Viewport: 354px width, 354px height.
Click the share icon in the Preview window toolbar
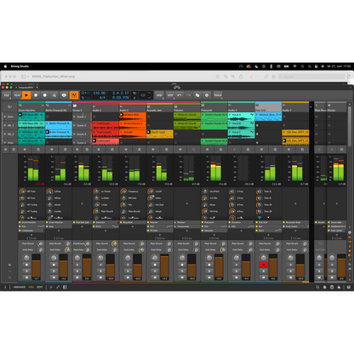point(241,77)
